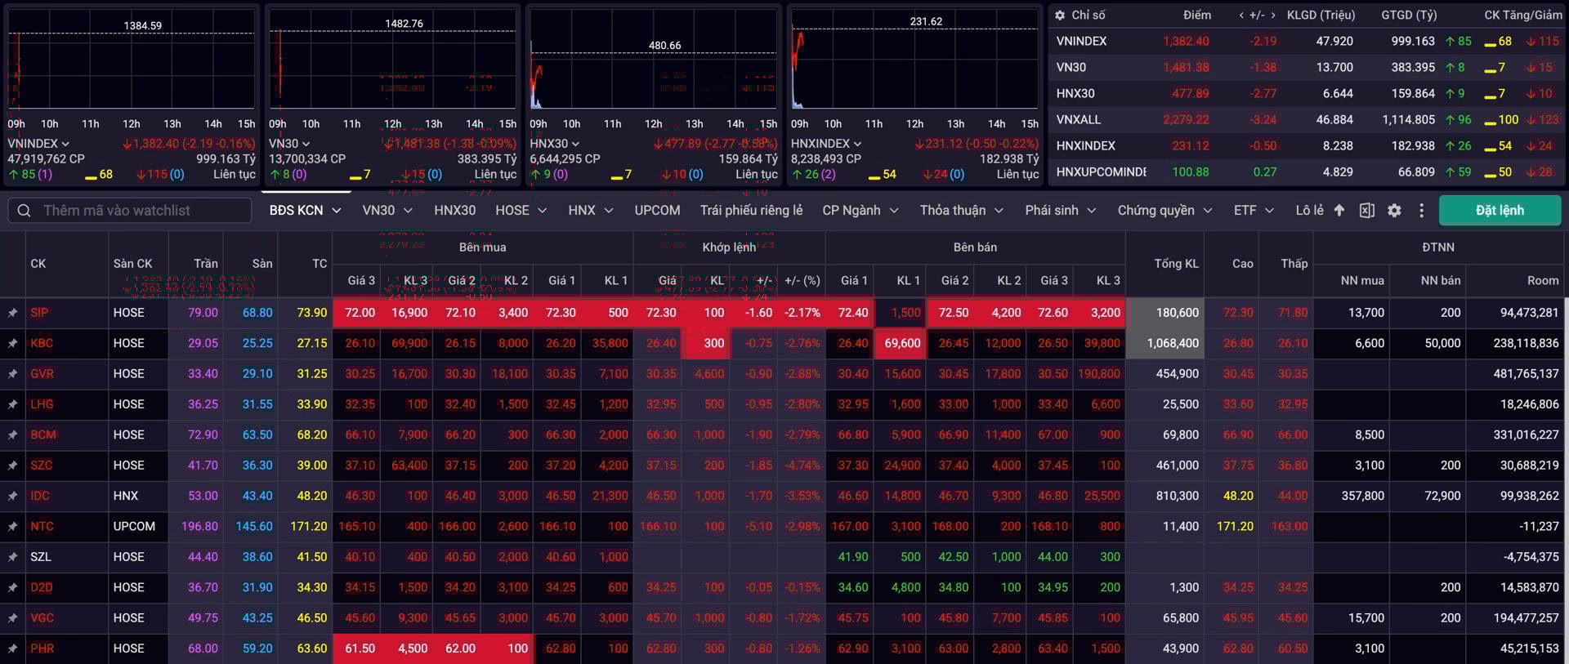
Task: Open watchlist table settings gear
Action: pos(1394,211)
